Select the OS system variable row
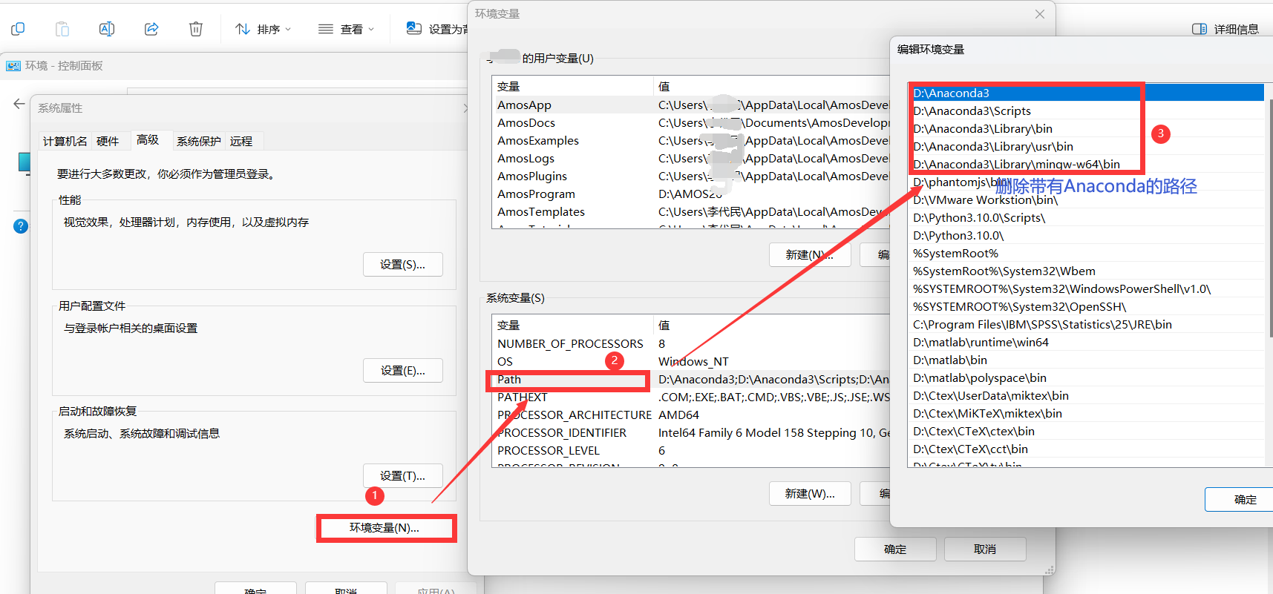 (691, 362)
